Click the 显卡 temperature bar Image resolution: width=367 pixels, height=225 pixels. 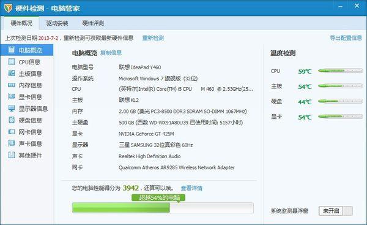click(x=340, y=116)
